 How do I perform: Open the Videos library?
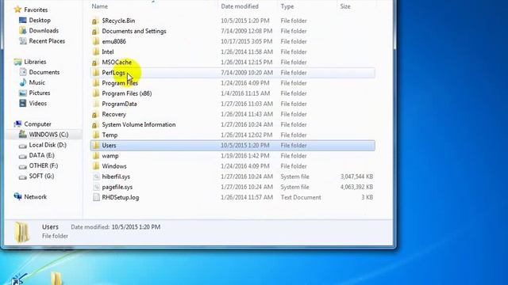(x=37, y=103)
